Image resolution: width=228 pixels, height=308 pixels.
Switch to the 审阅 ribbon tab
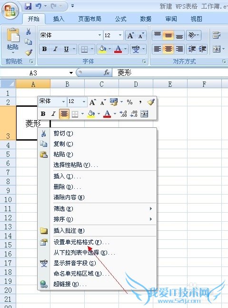(171, 19)
